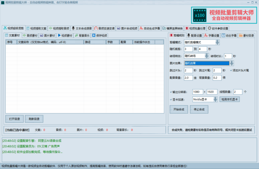Click the app icon in title bar
The width and height of the screenshot is (259, 169).
pos(3,3)
